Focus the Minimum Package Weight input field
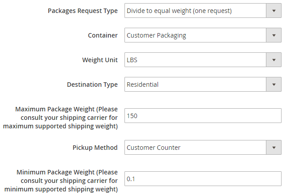286x195 pixels. tap(203, 179)
